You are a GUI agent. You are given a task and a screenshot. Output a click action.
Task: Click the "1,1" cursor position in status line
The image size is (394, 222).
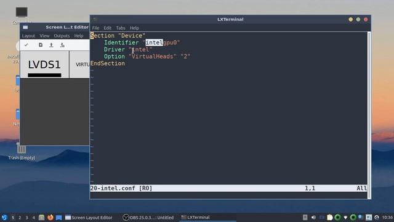310,188
